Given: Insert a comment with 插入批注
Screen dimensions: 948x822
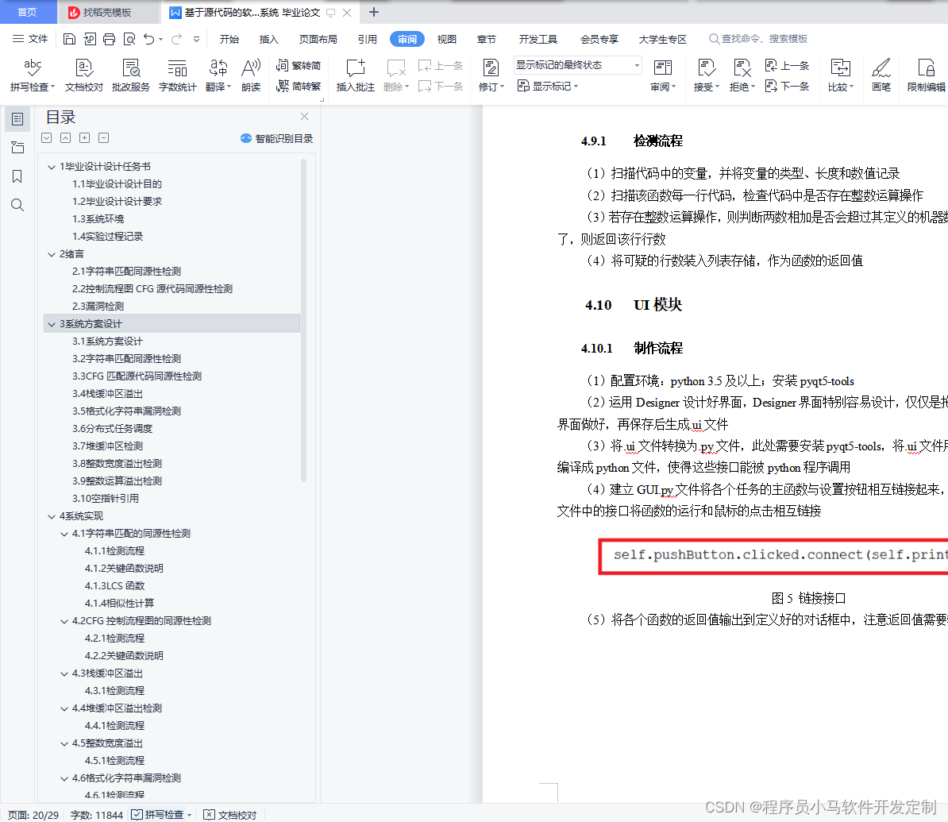Looking at the screenshot, I should click(x=355, y=75).
